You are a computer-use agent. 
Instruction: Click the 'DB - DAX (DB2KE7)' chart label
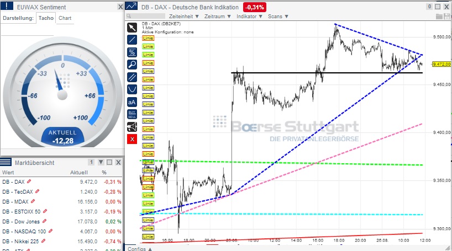161,24
